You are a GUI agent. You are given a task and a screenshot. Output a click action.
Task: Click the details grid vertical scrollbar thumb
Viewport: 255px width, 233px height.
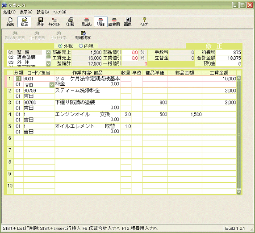[x=239, y=135]
